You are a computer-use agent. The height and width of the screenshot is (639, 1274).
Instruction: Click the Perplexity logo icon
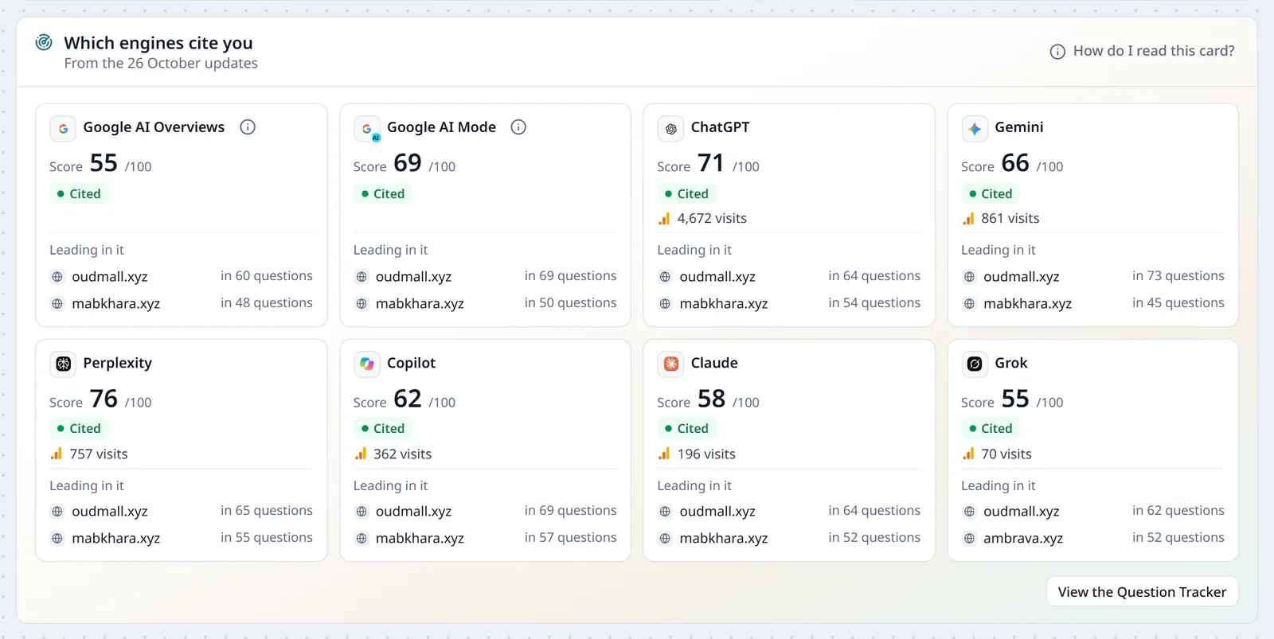click(x=63, y=364)
